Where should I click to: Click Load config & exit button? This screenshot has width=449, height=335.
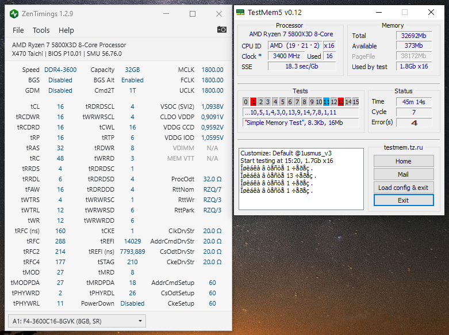click(404, 188)
